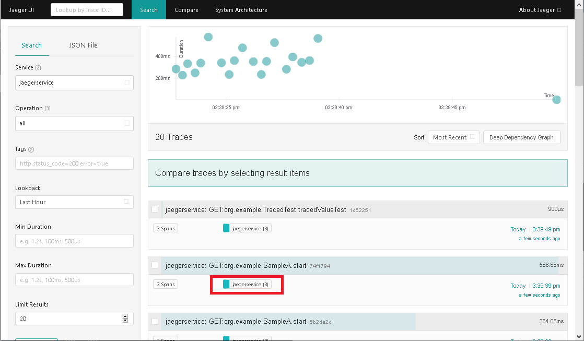Click the Deep Dependency Graph button

click(522, 137)
